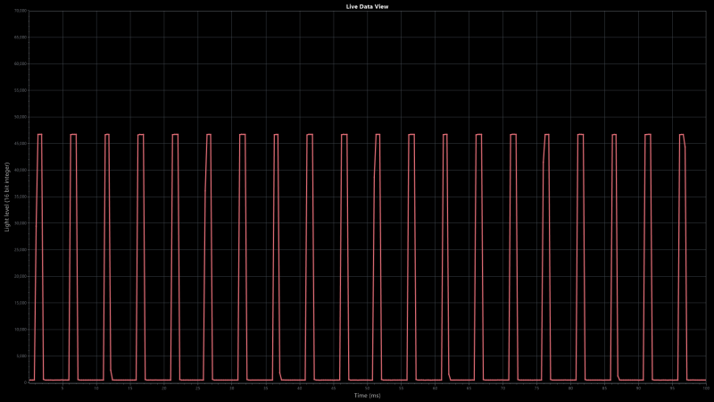Viewport: 714px width, 402px height.
Task: Click the "Light level (16 bit integer)" y-axis label
Action: pyautogui.click(x=7, y=197)
